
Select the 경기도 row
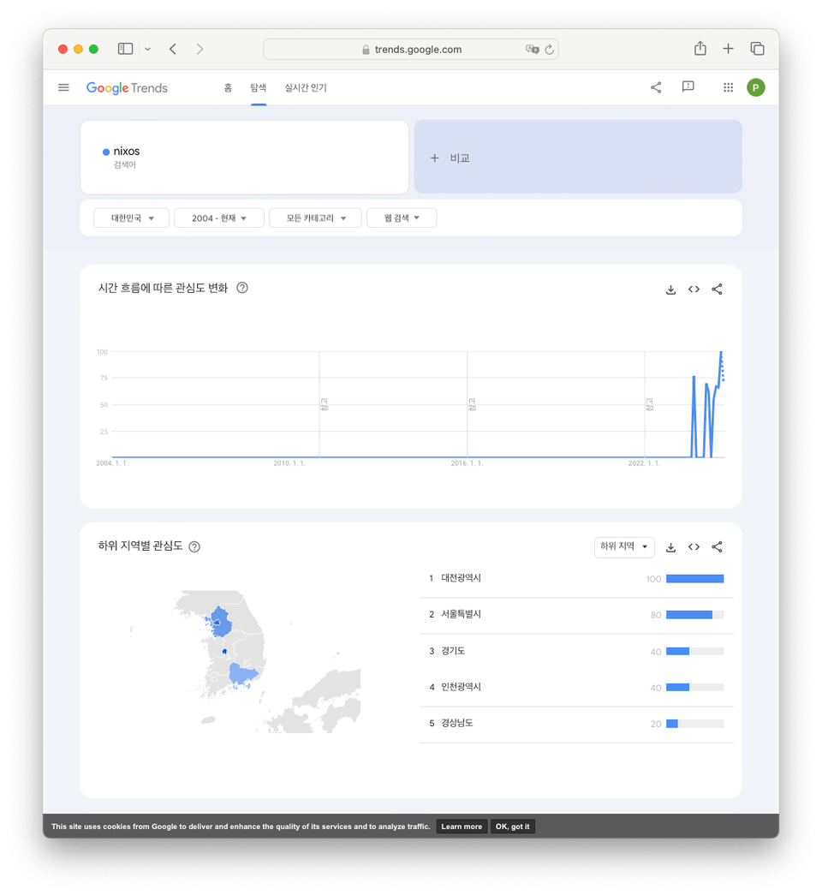576,651
